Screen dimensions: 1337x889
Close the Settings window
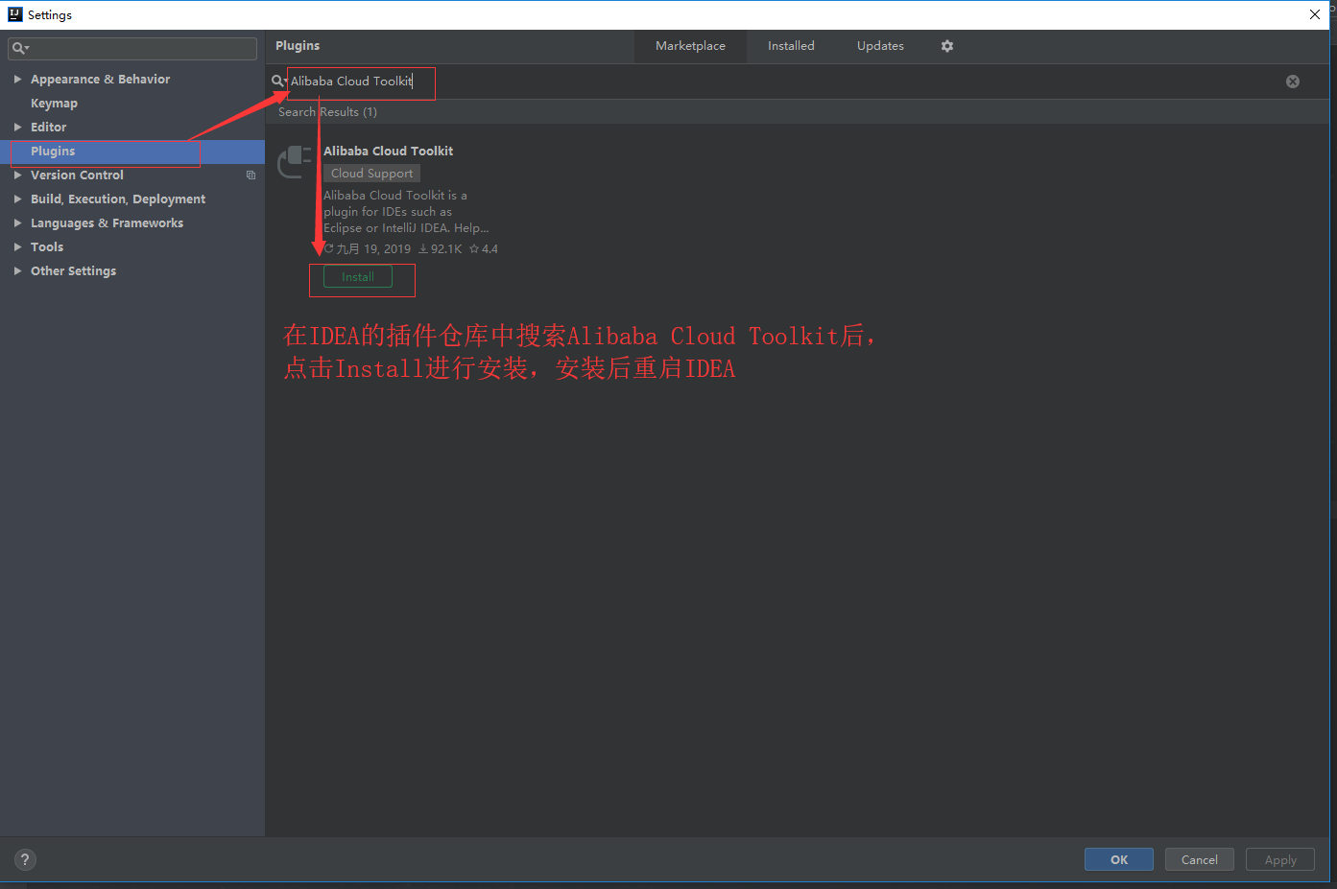pyautogui.click(x=1315, y=14)
